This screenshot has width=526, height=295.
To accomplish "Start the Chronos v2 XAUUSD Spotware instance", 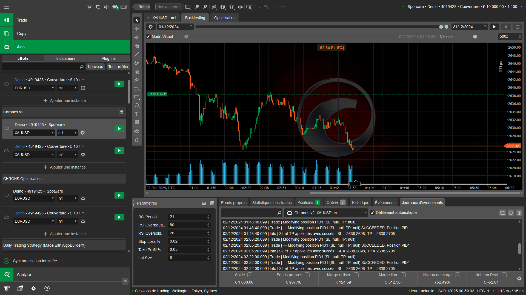I will pos(119,129).
